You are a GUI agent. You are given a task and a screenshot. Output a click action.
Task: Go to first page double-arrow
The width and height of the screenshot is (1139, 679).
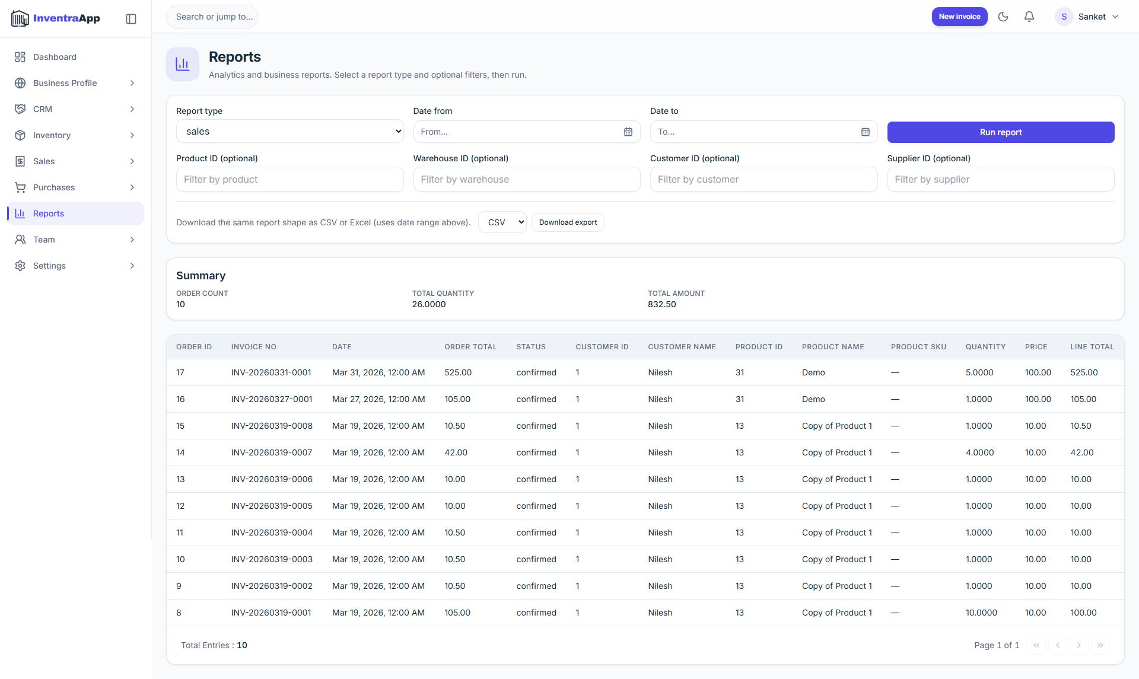point(1036,645)
